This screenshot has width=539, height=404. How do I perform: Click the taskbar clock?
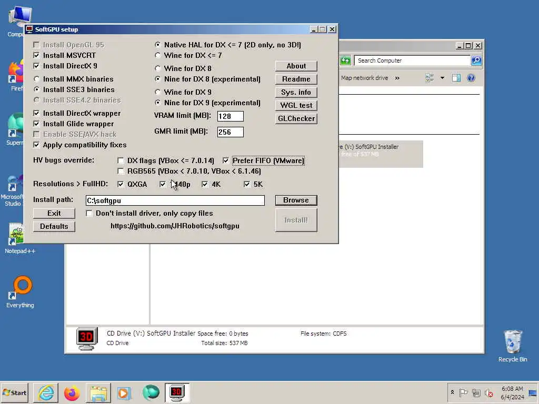(x=512, y=393)
